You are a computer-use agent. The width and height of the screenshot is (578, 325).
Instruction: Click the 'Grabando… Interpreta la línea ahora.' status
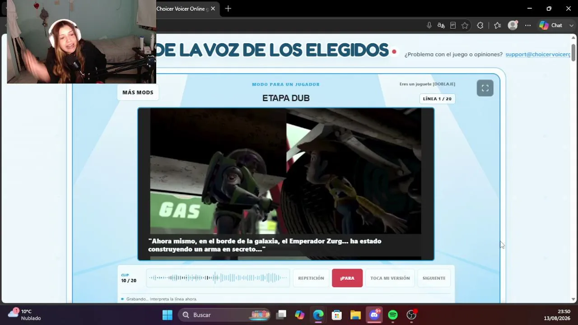pos(162,299)
